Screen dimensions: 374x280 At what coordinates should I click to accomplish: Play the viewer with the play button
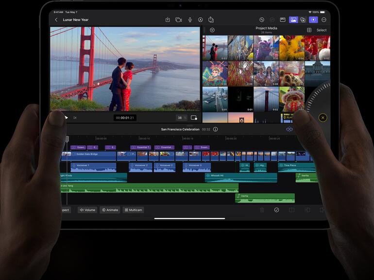point(67,118)
